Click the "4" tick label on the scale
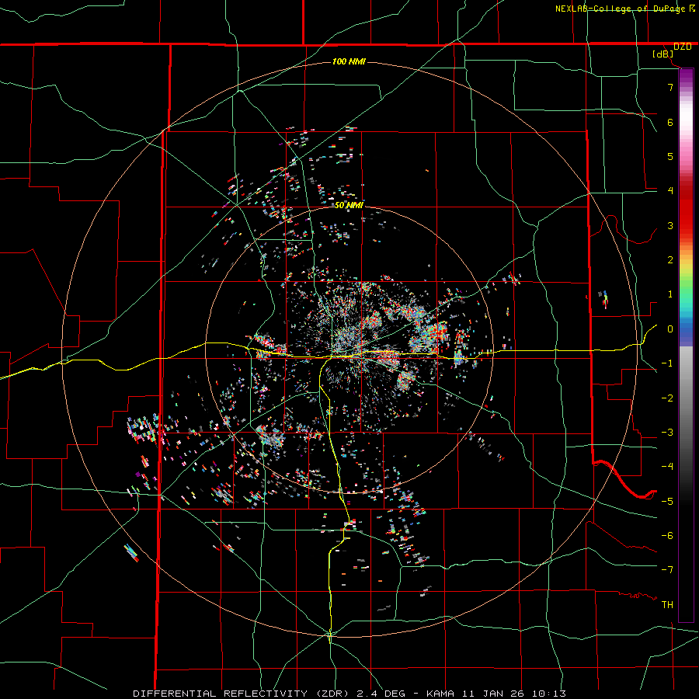 (x=670, y=191)
